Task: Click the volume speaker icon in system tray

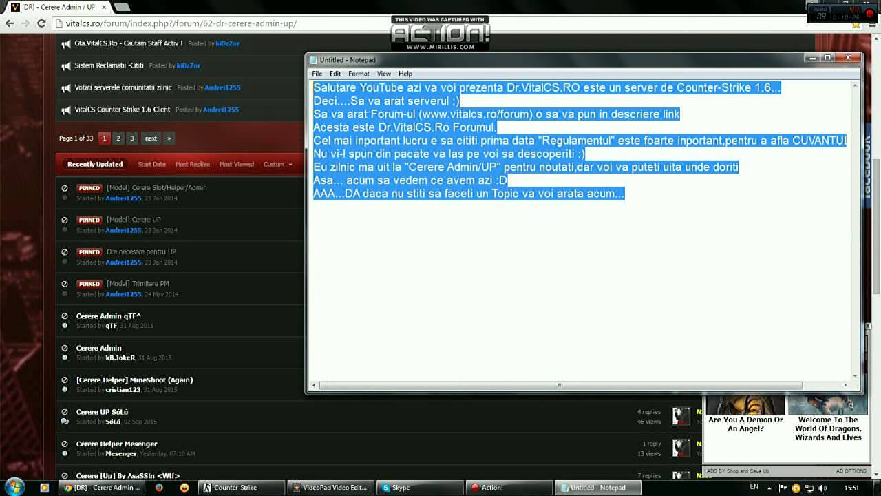Action: (x=821, y=488)
